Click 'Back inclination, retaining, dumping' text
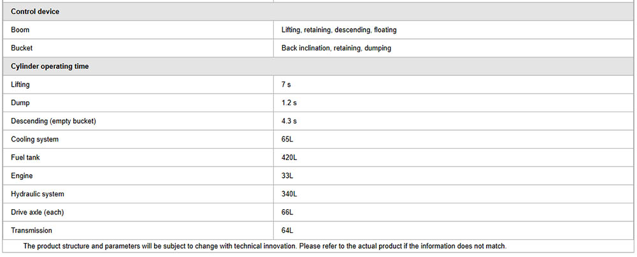This screenshot has height=257, width=637. point(336,48)
